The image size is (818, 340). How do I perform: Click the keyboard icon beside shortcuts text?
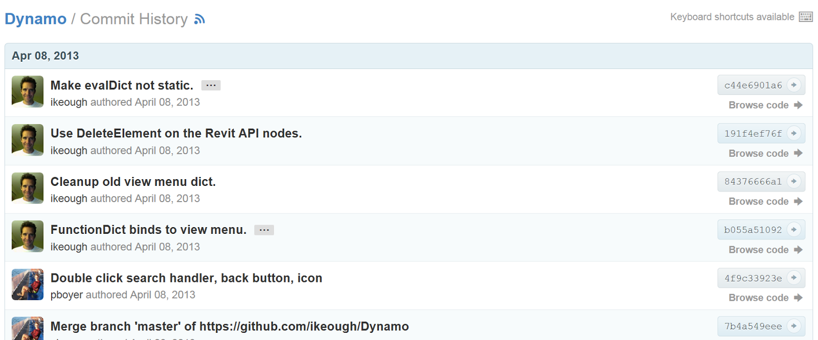pos(806,17)
